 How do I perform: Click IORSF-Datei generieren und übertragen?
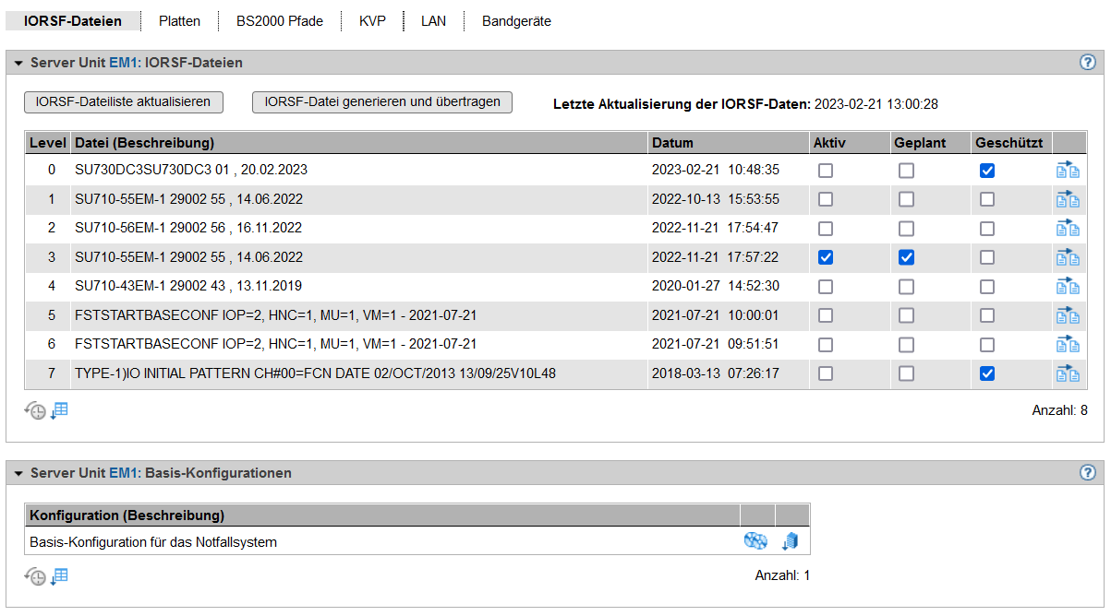click(x=381, y=102)
